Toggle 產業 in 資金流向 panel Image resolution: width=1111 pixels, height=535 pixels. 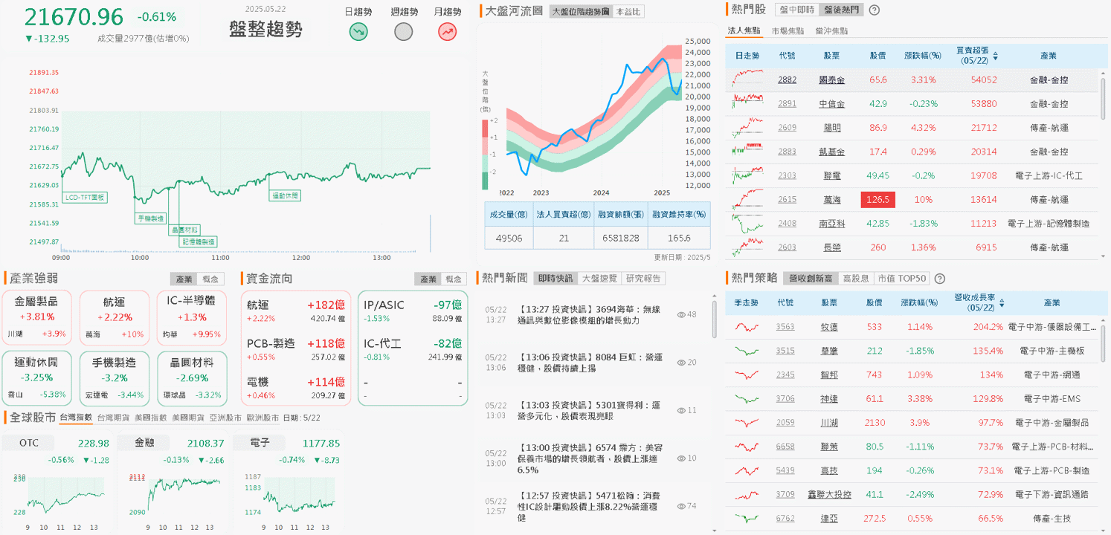coord(428,279)
